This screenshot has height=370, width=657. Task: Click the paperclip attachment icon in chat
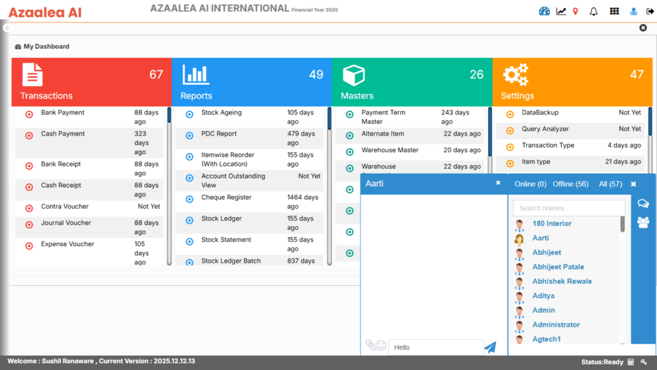[x=370, y=346]
